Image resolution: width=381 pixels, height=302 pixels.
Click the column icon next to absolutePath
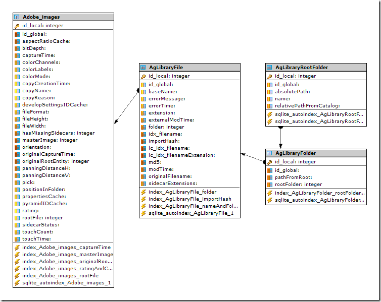pyautogui.click(x=270, y=92)
